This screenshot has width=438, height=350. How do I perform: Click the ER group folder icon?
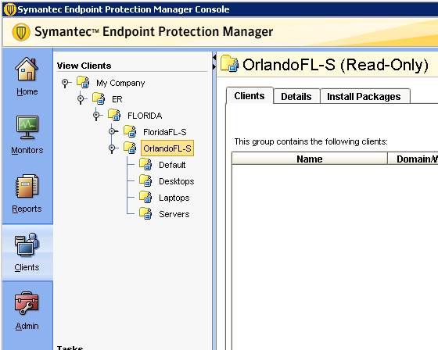tap(99, 98)
